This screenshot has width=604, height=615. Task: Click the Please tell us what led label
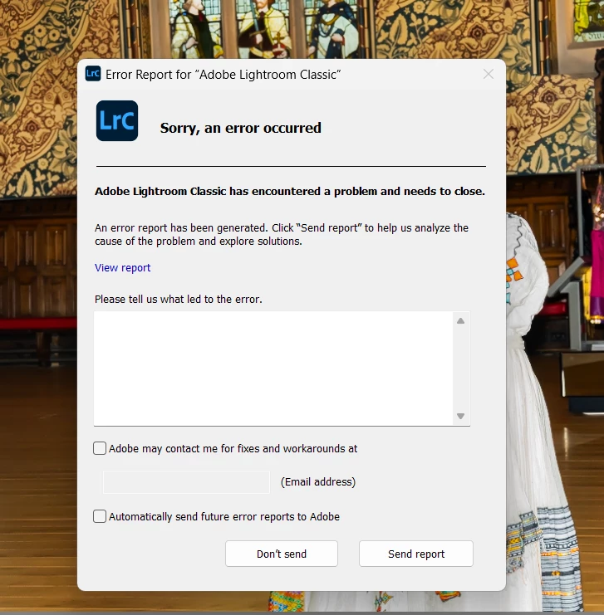pyautogui.click(x=179, y=300)
